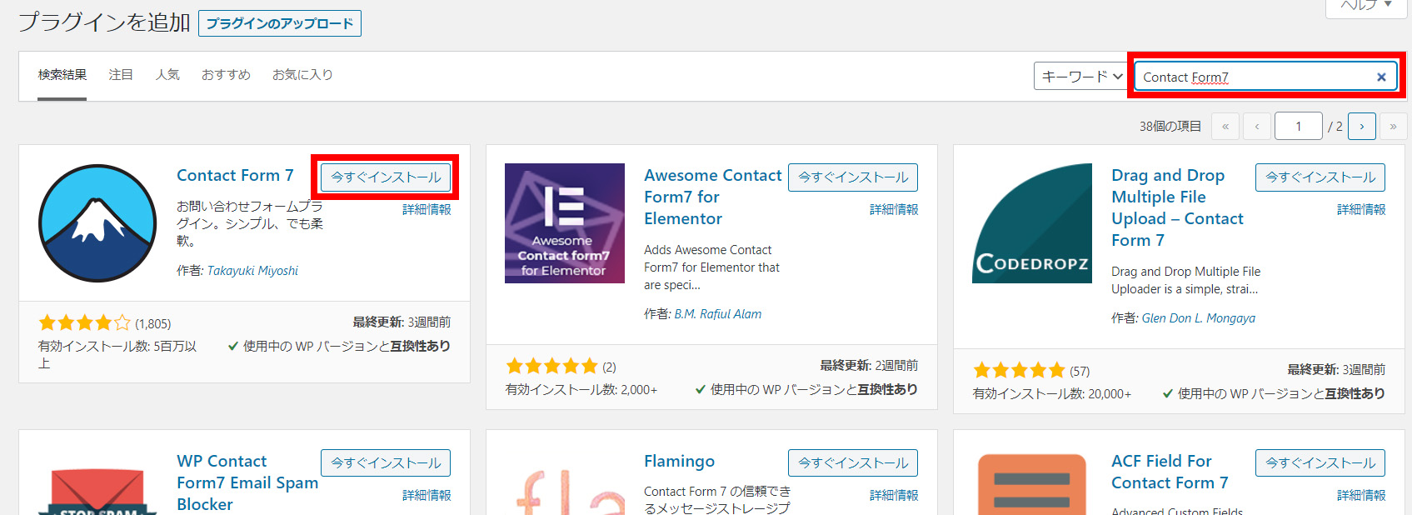Open the キーワード search type dropdown

click(x=1081, y=77)
